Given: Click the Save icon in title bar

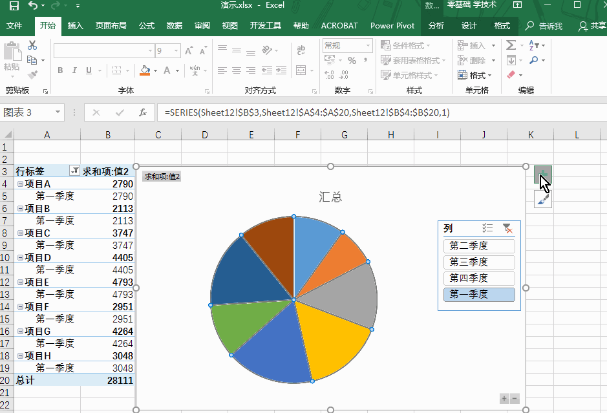Looking at the screenshot, I should pyautogui.click(x=14, y=5).
